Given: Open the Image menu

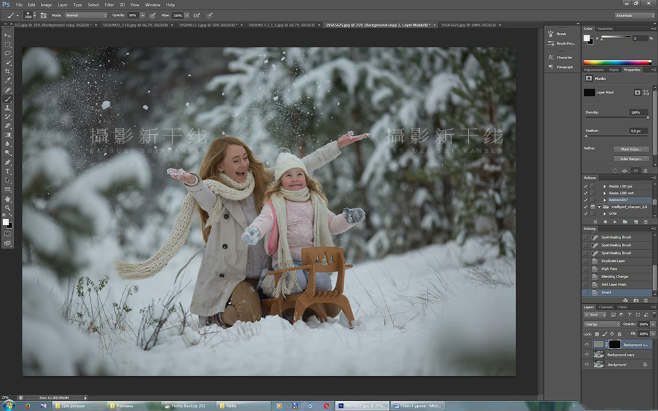Looking at the screenshot, I should [x=46, y=5].
